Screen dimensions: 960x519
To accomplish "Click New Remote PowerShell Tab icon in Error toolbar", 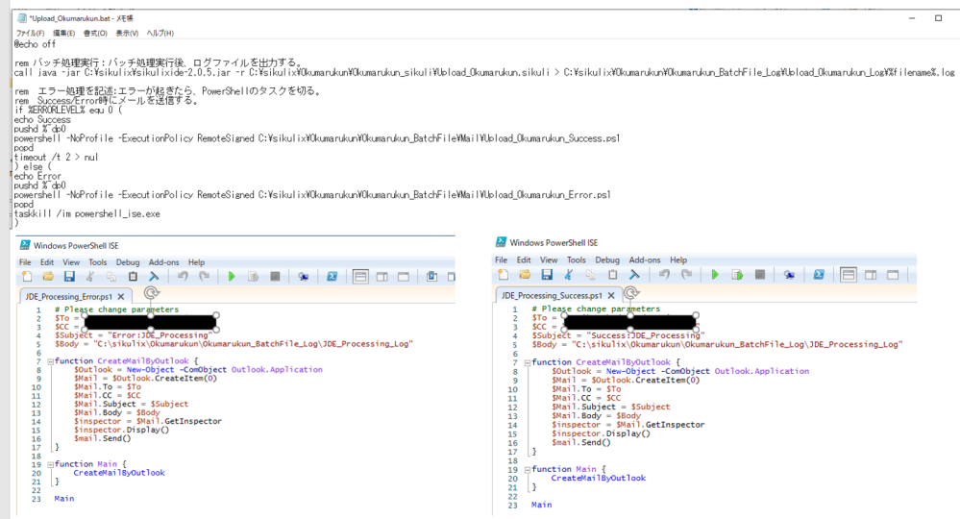I will (x=303, y=277).
